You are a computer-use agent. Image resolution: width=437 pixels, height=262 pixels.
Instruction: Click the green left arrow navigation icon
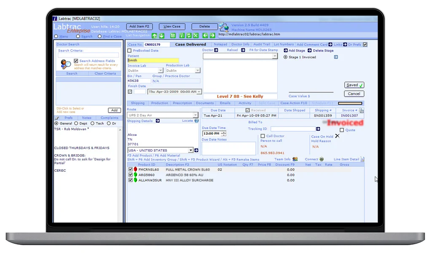205,35
